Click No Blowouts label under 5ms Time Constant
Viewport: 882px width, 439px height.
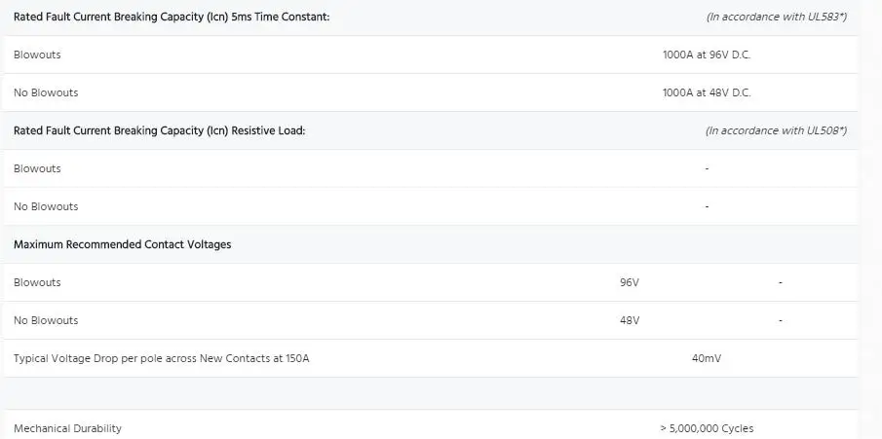coord(46,92)
